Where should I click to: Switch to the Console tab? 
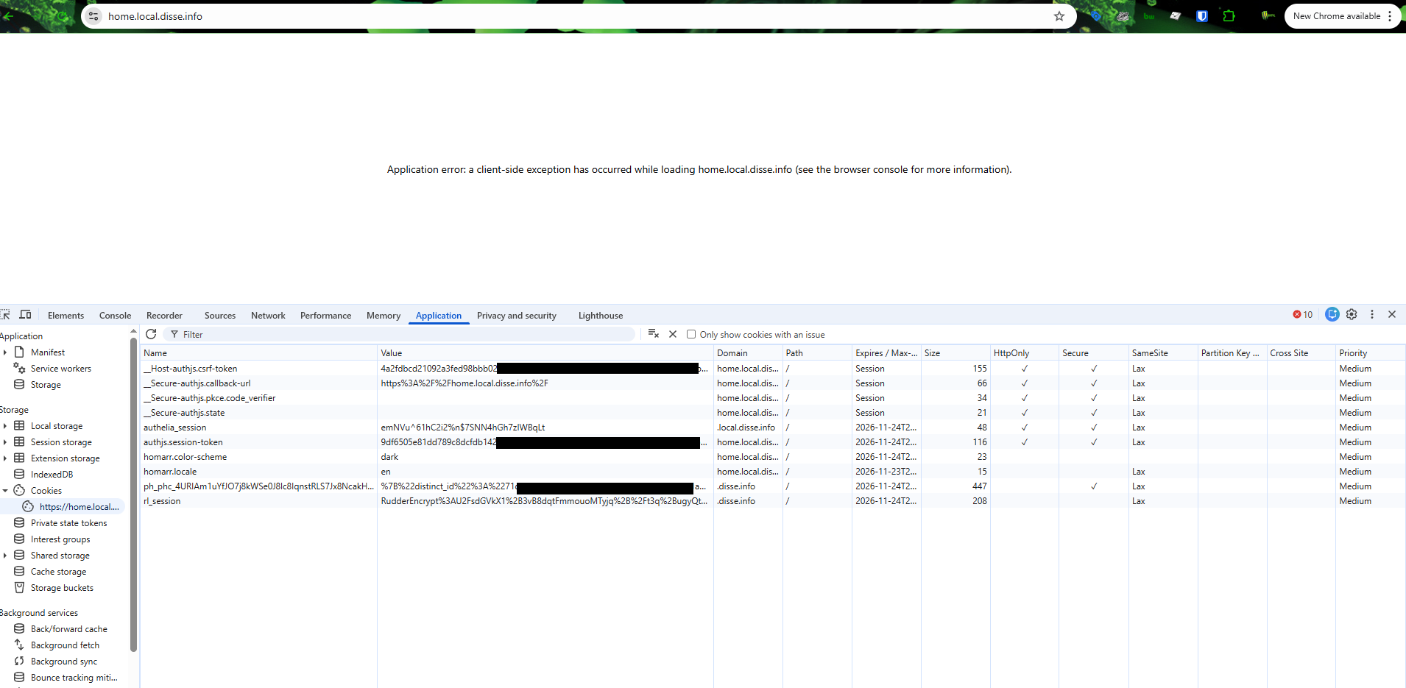[115, 316]
